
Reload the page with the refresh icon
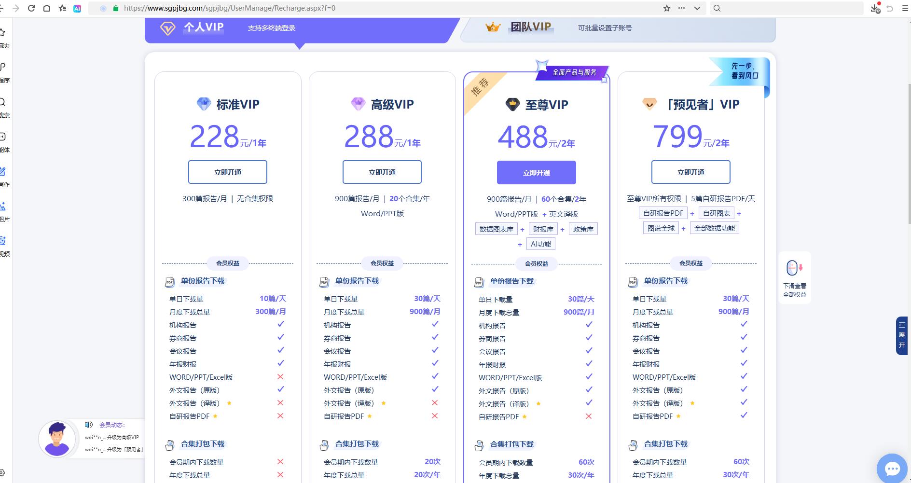click(31, 8)
